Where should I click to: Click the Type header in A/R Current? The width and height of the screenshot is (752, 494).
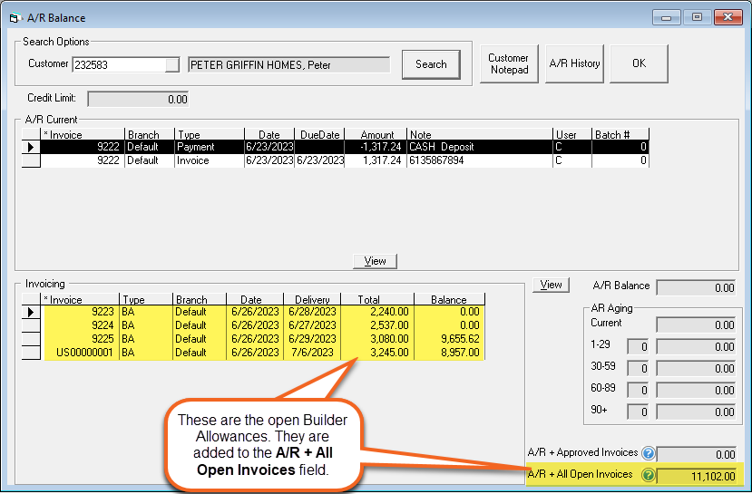210,134
